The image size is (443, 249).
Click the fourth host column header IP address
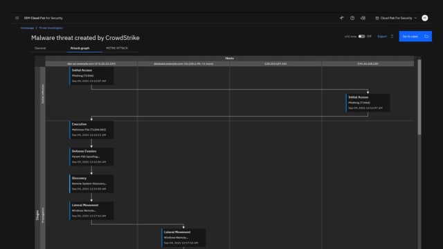click(x=368, y=63)
